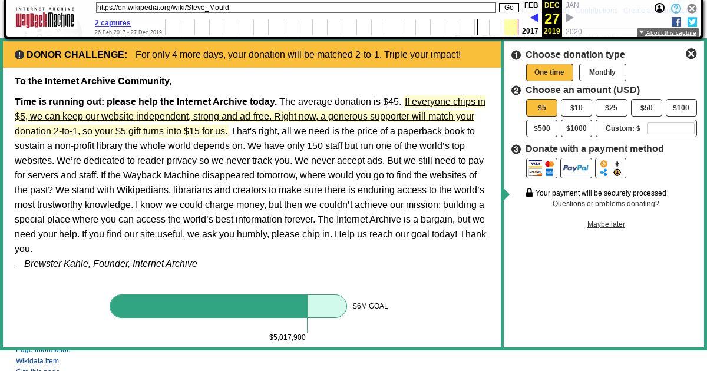Viewport: 707px width, 371px height.
Task: Choose the $10 amount
Action: (576, 108)
